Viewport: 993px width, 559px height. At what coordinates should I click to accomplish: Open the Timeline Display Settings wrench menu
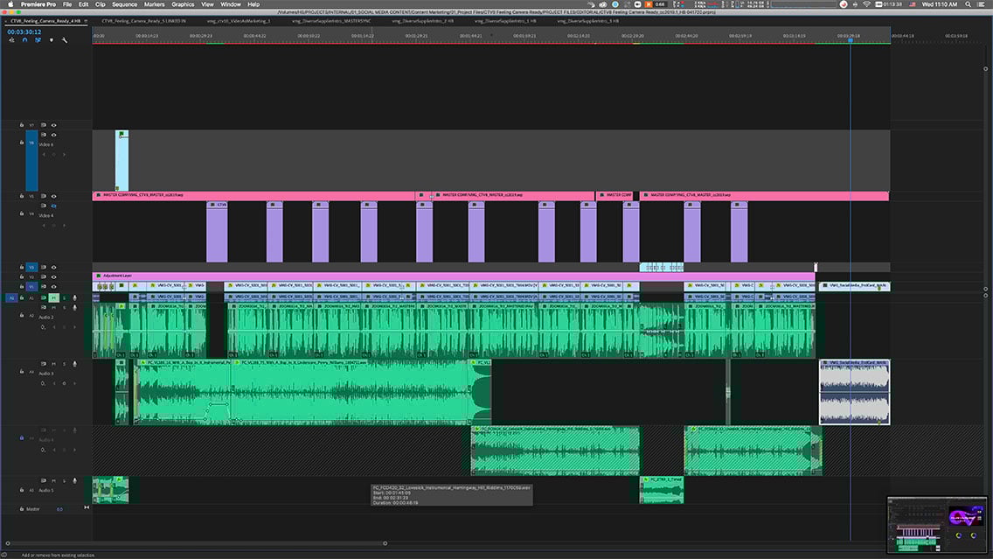click(x=65, y=40)
